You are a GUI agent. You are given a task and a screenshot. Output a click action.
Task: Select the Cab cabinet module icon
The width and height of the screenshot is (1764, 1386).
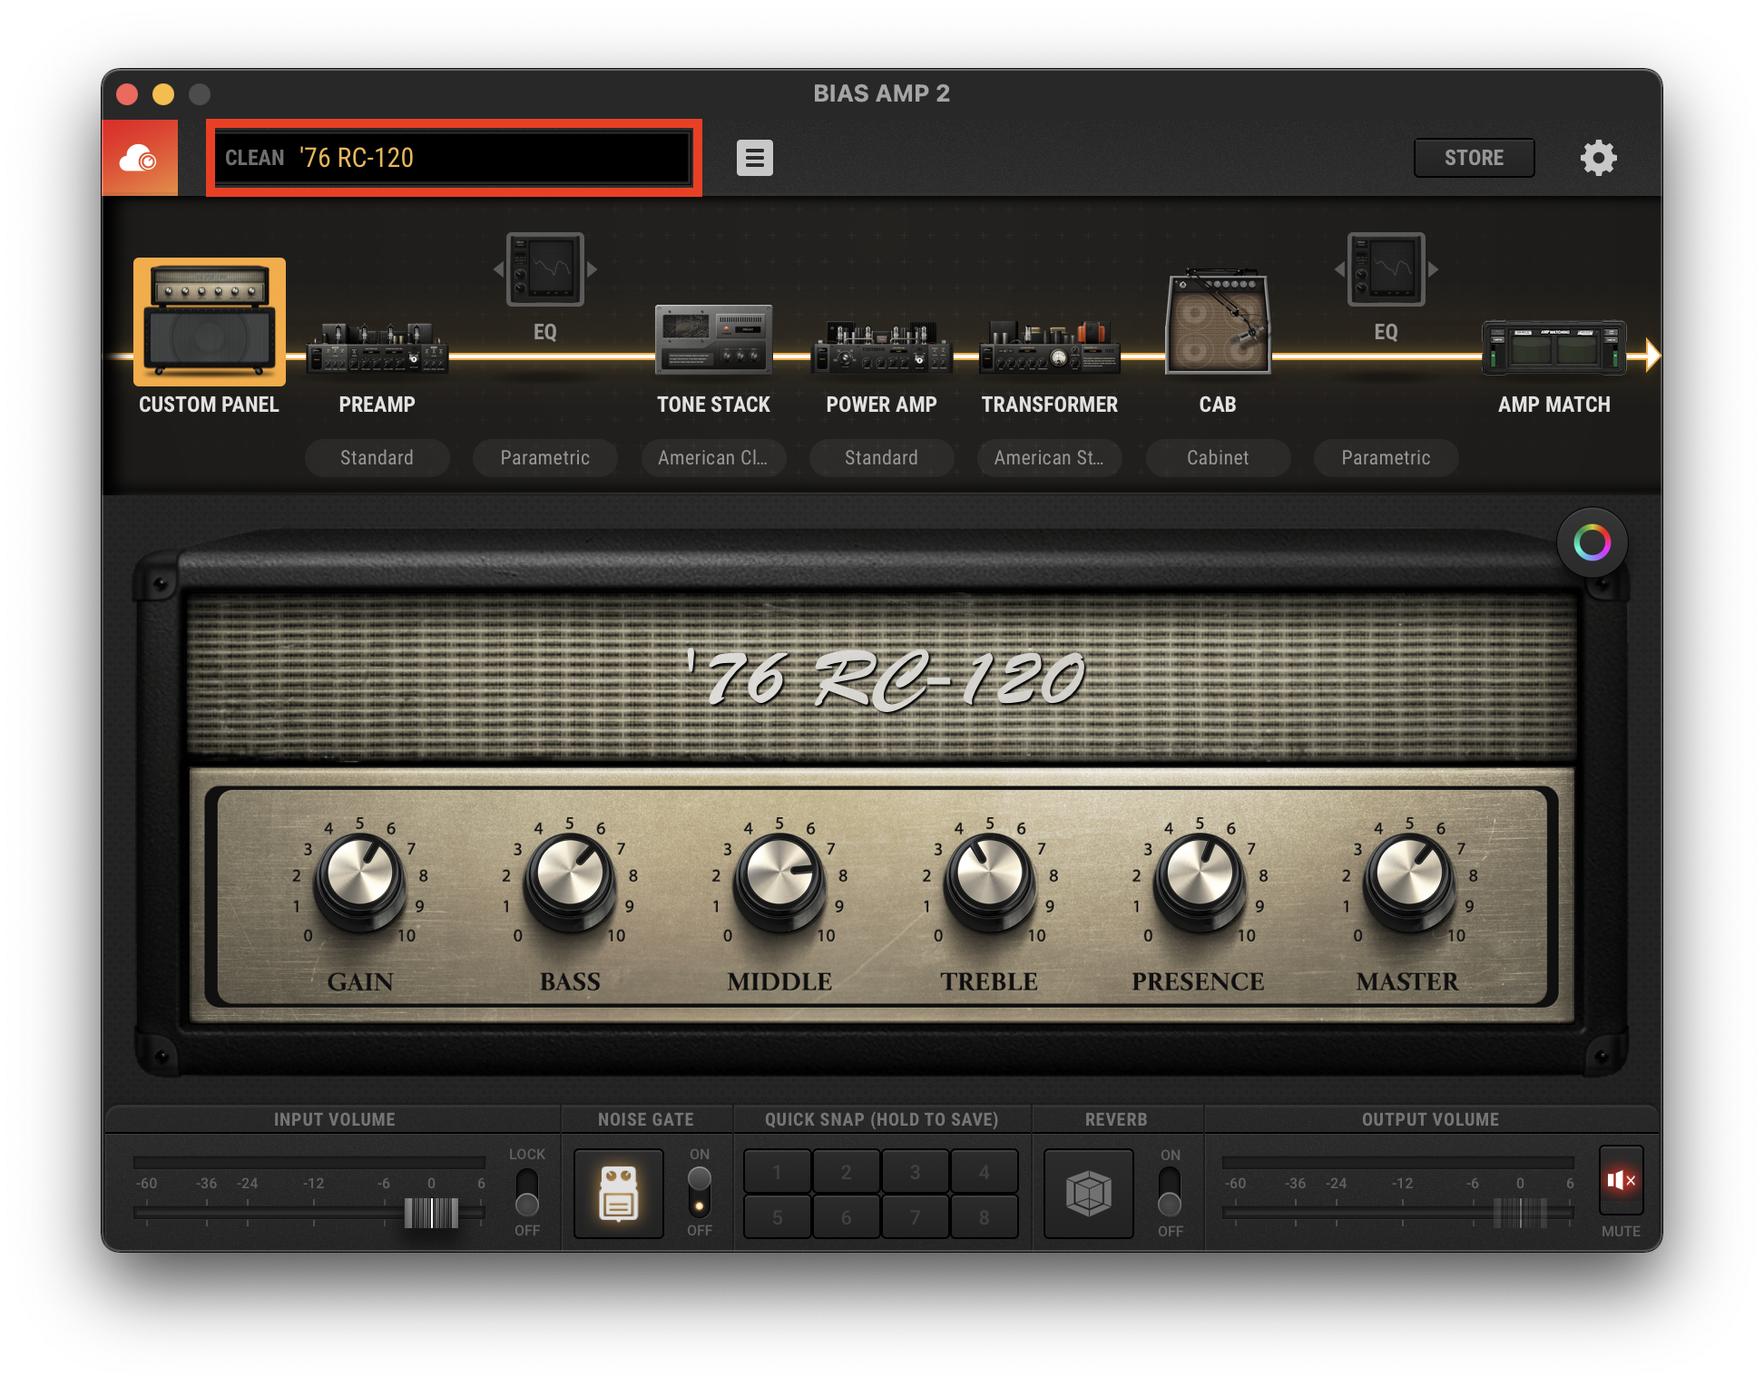click(1217, 323)
